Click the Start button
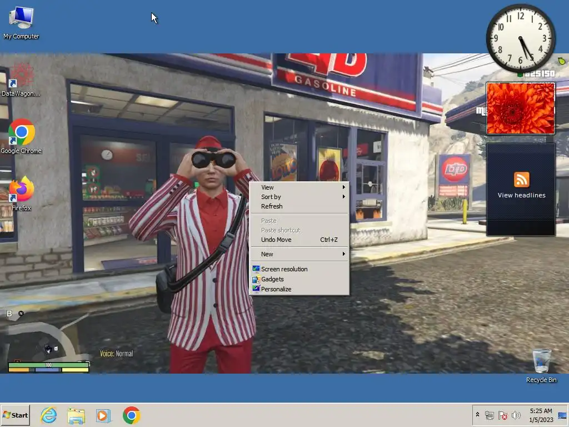 15,415
